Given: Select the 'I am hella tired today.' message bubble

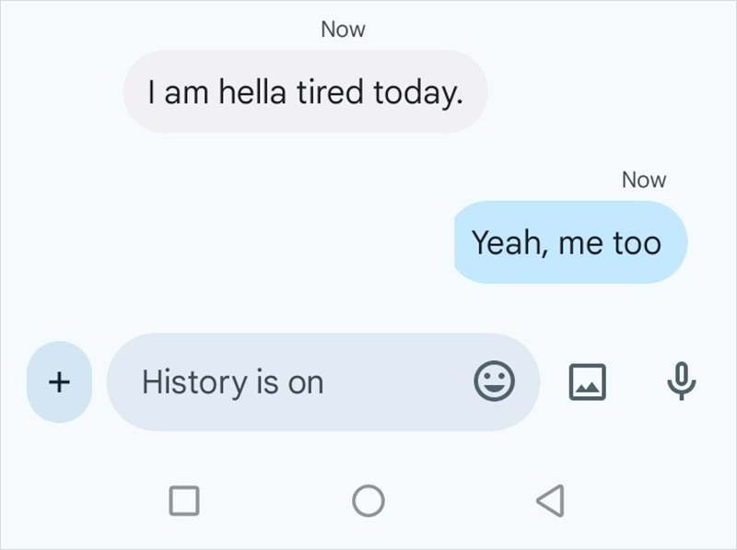Looking at the screenshot, I should pos(304,91).
